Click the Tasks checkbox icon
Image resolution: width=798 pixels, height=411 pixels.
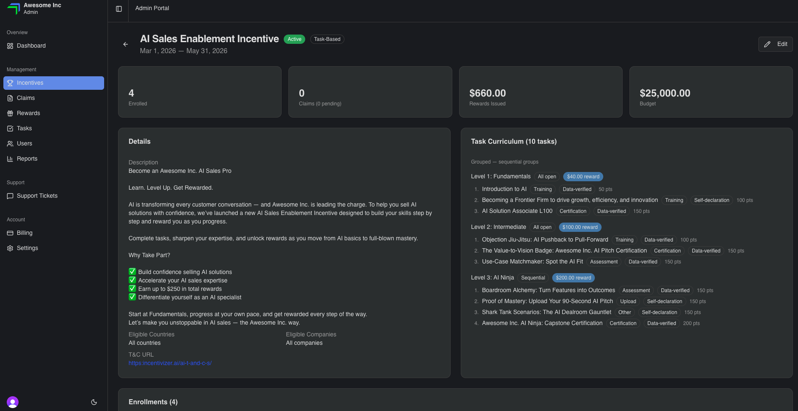pos(10,129)
